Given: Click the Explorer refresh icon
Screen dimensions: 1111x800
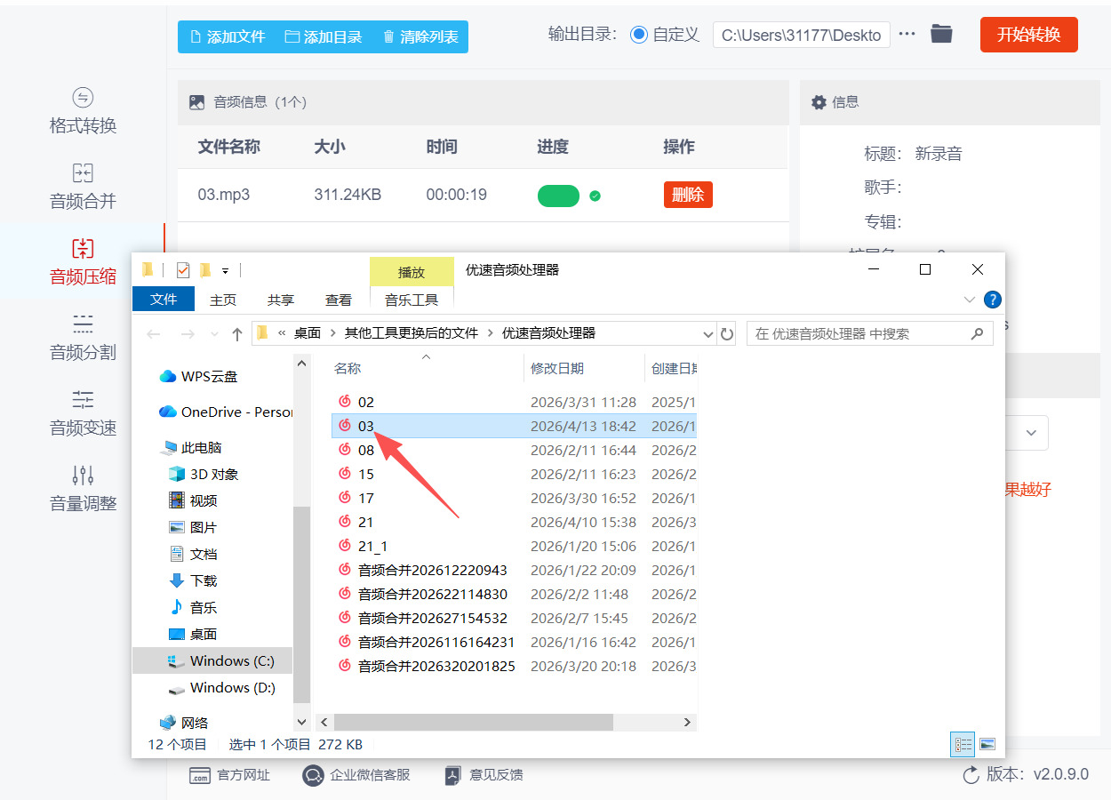Looking at the screenshot, I should [x=727, y=334].
